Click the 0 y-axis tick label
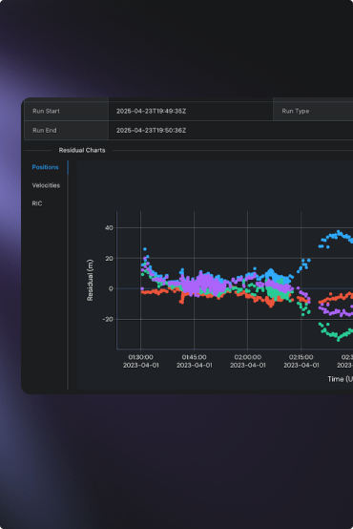The width and height of the screenshot is (353, 529). (111, 288)
